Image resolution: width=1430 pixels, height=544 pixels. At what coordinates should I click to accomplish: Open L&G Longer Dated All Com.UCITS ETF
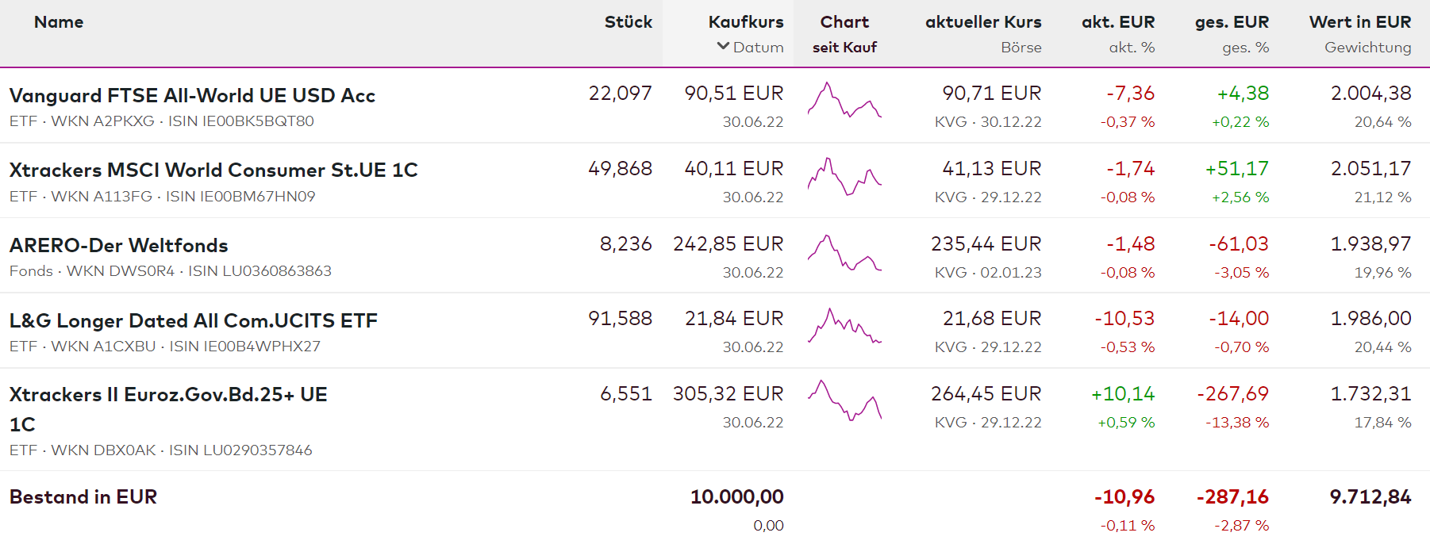pyautogui.click(x=194, y=321)
